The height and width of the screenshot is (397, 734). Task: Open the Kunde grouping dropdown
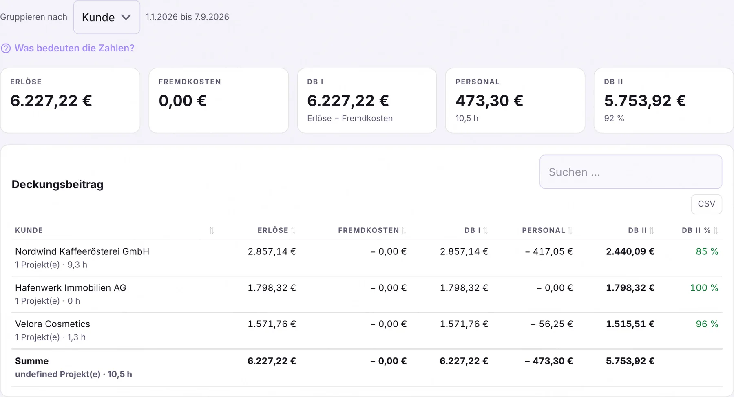point(107,17)
